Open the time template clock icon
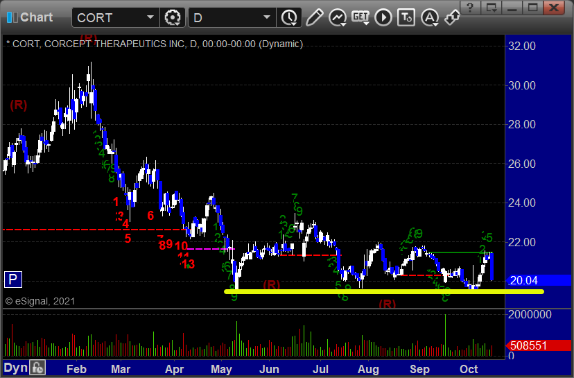 coord(289,17)
